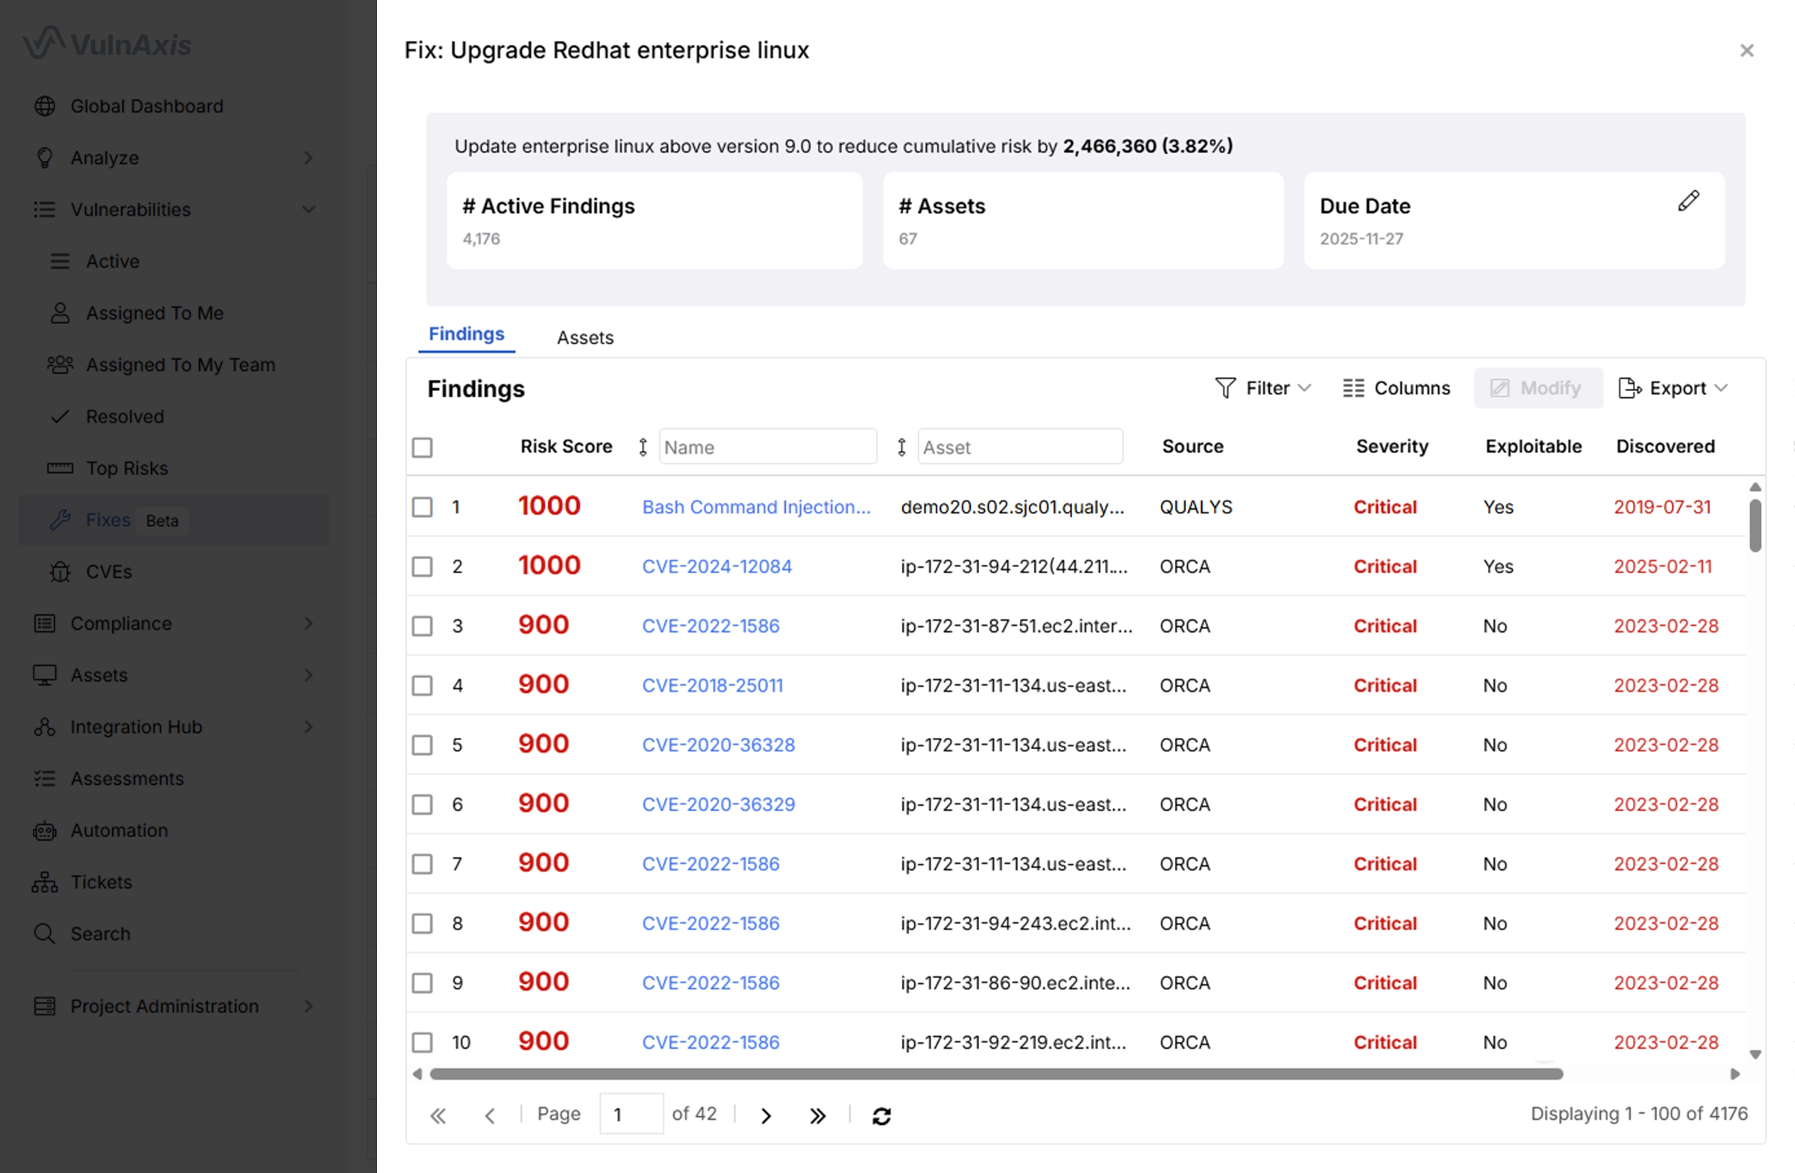Open the CVE-2018-25011 finding link
The image size is (1795, 1173).
coord(712,685)
